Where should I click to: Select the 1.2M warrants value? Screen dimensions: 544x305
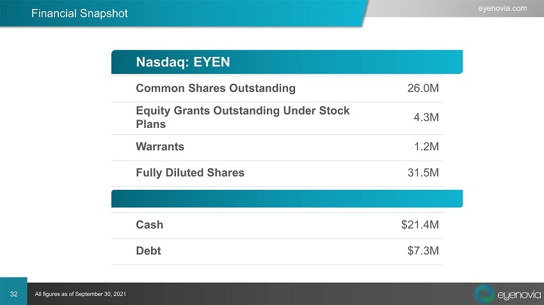click(427, 146)
